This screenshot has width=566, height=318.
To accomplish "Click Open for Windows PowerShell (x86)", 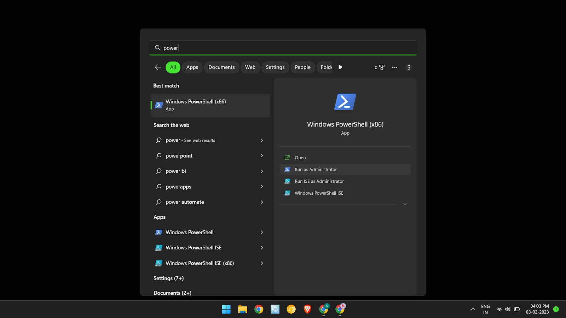I will click(x=345, y=158).
